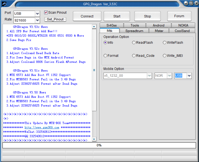Click the news log scroll up arrow
Screen dimensions: 199x162
[94, 26]
